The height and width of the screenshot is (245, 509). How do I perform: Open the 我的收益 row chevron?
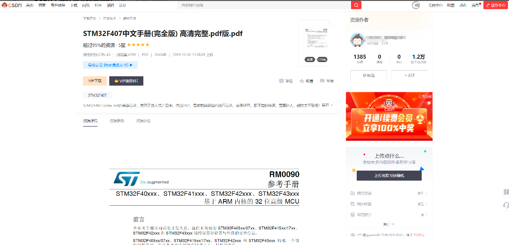tap(426, 204)
